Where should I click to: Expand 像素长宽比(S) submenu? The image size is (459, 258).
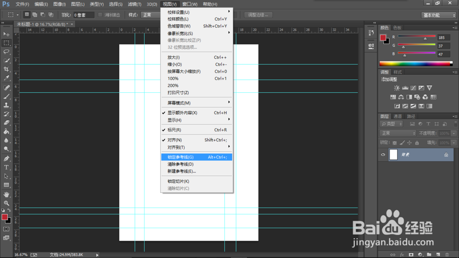[x=197, y=34]
